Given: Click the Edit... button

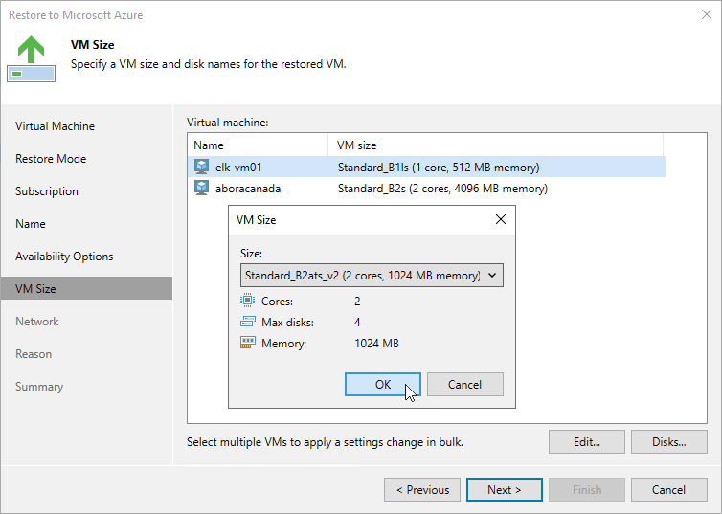Looking at the screenshot, I should [587, 442].
